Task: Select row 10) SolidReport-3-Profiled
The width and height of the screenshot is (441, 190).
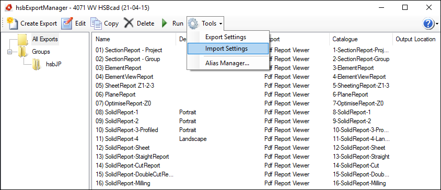Action: (127, 130)
